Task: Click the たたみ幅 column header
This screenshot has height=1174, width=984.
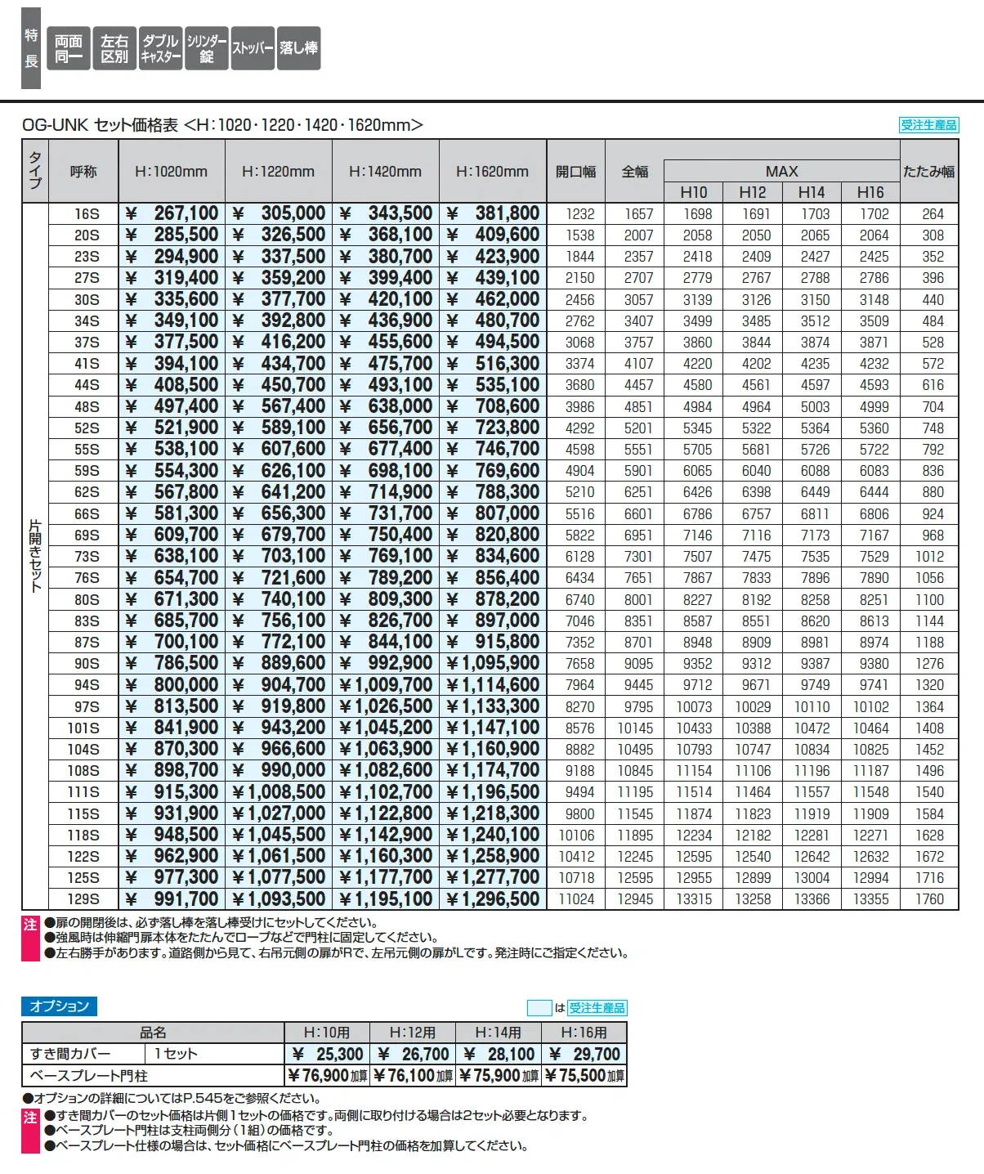Action: coord(929,172)
